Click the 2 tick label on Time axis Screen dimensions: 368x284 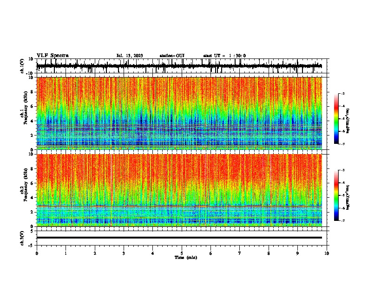coord(95,253)
